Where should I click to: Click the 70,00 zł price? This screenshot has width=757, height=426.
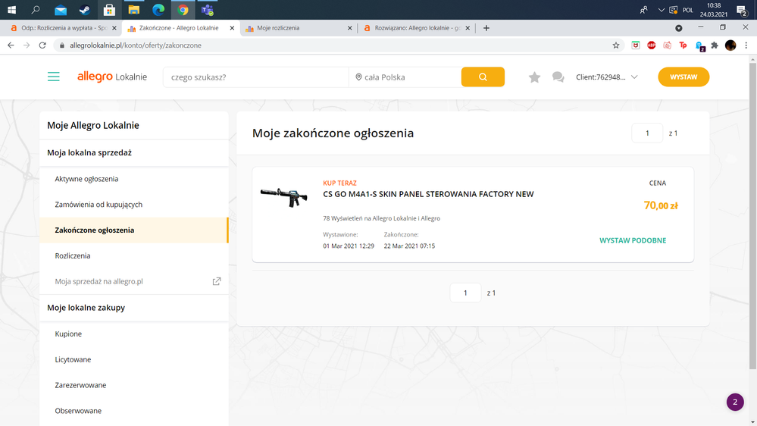tap(661, 205)
